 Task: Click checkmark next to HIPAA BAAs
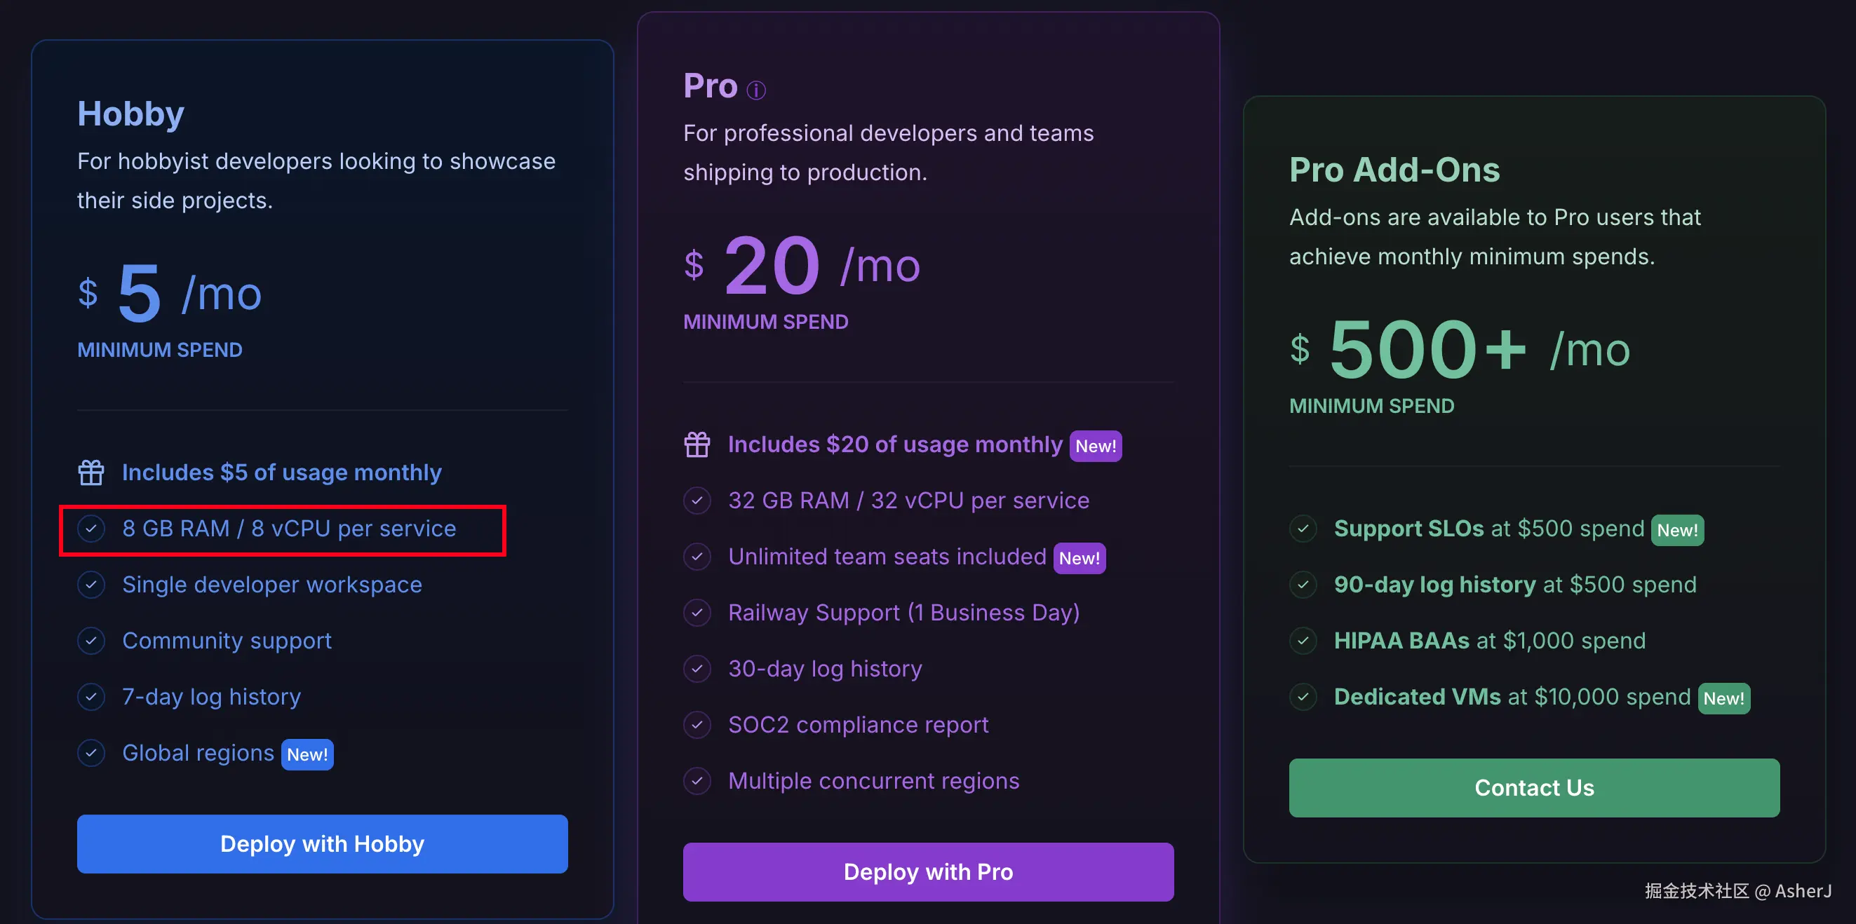pyautogui.click(x=1303, y=641)
